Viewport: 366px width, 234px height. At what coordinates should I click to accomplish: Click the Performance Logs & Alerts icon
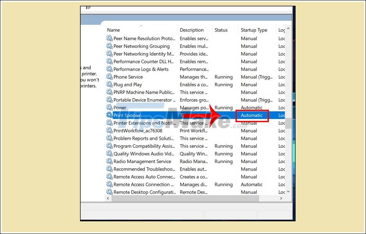coord(109,69)
